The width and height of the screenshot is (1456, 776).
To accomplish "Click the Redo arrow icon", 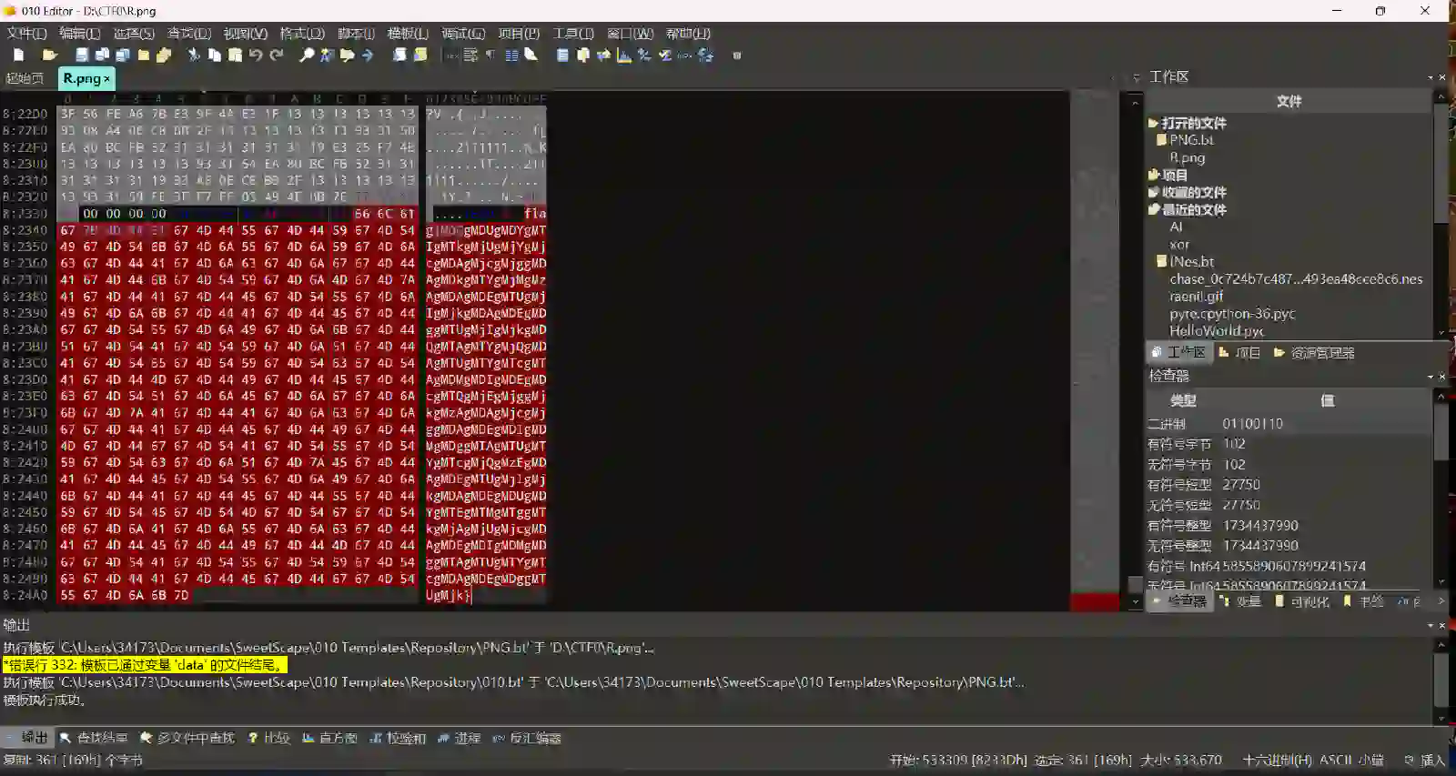I will [x=277, y=55].
